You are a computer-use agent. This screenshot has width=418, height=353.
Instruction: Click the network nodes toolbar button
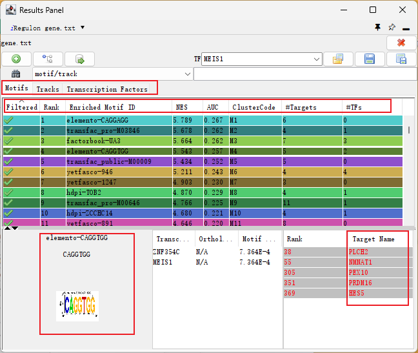(x=48, y=59)
